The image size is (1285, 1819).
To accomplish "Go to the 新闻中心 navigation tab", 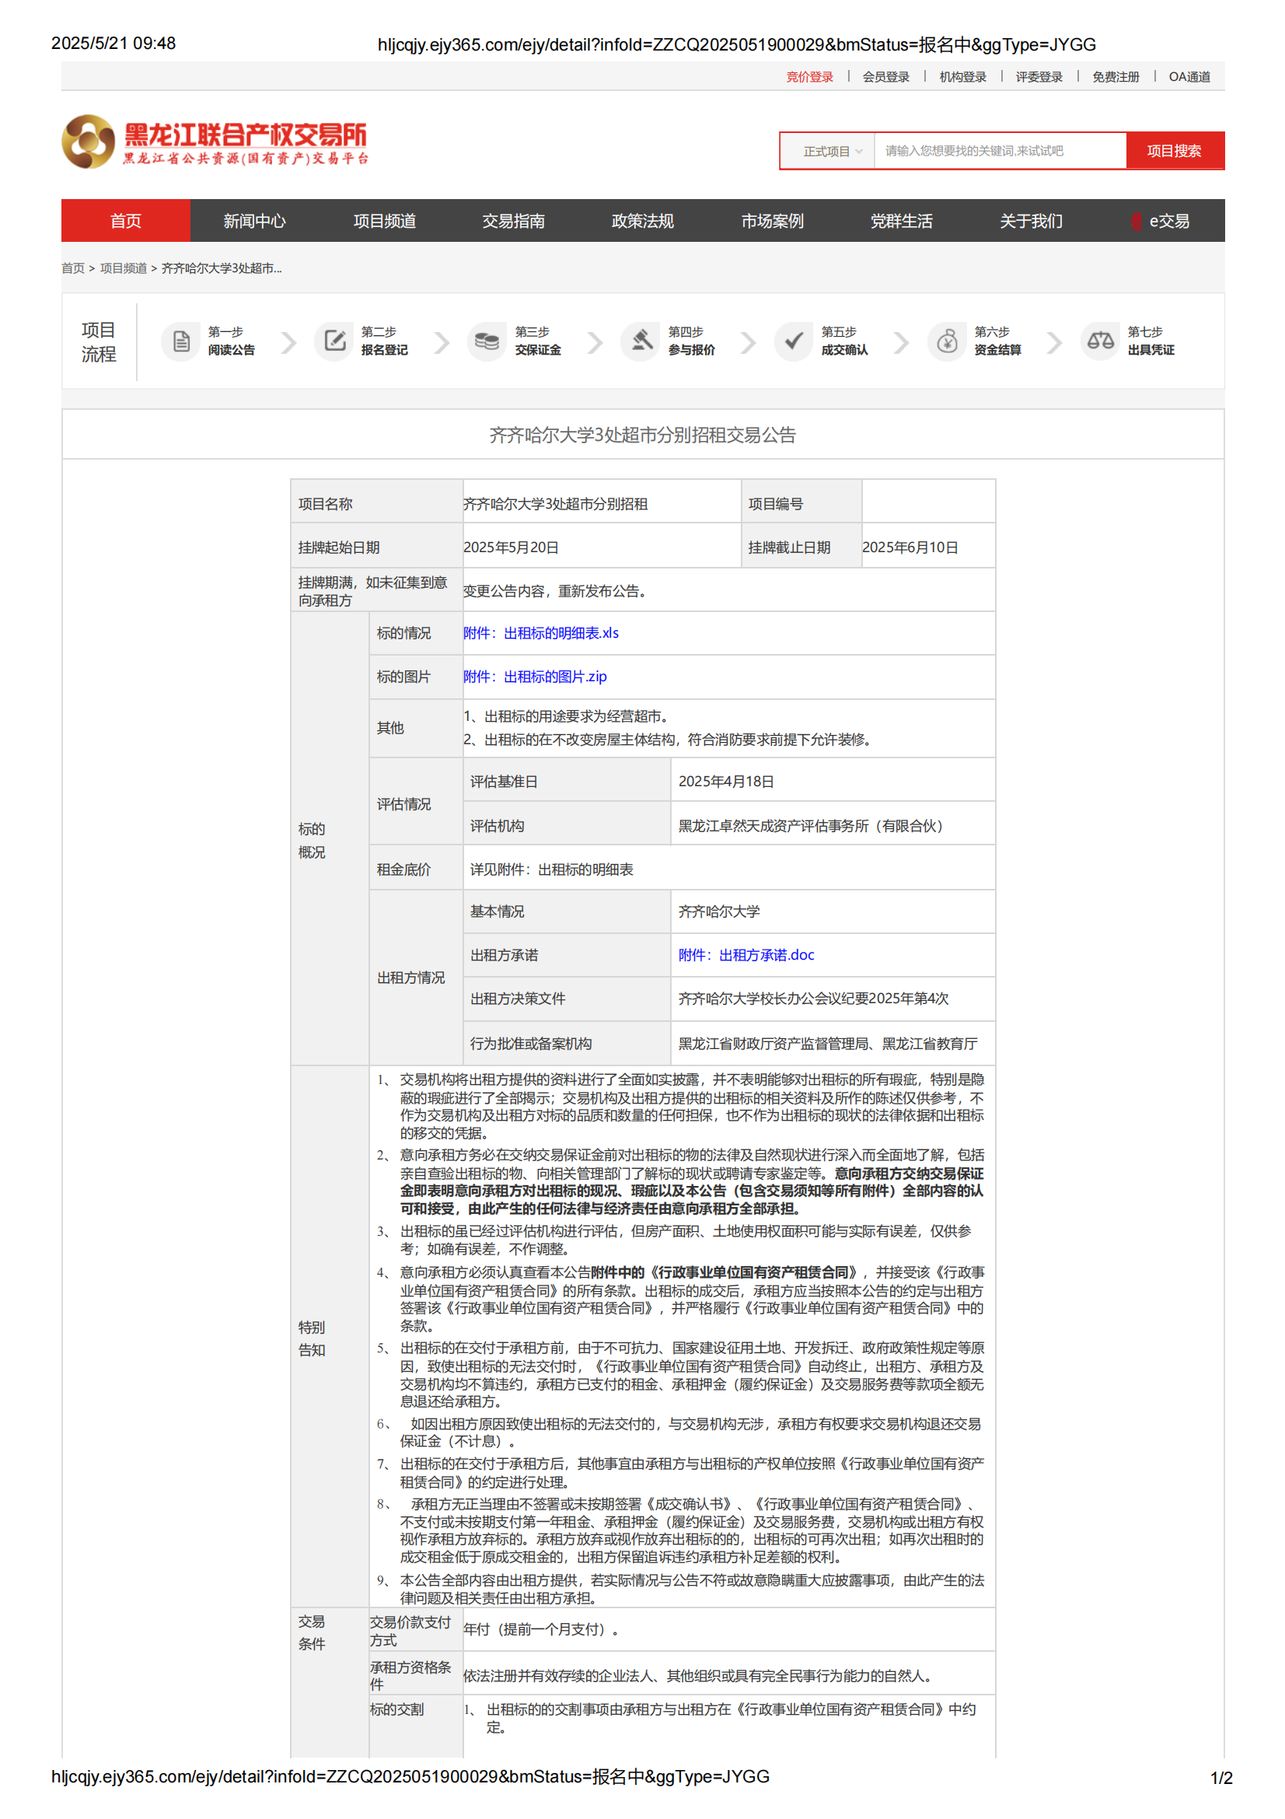I will (x=254, y=221).
